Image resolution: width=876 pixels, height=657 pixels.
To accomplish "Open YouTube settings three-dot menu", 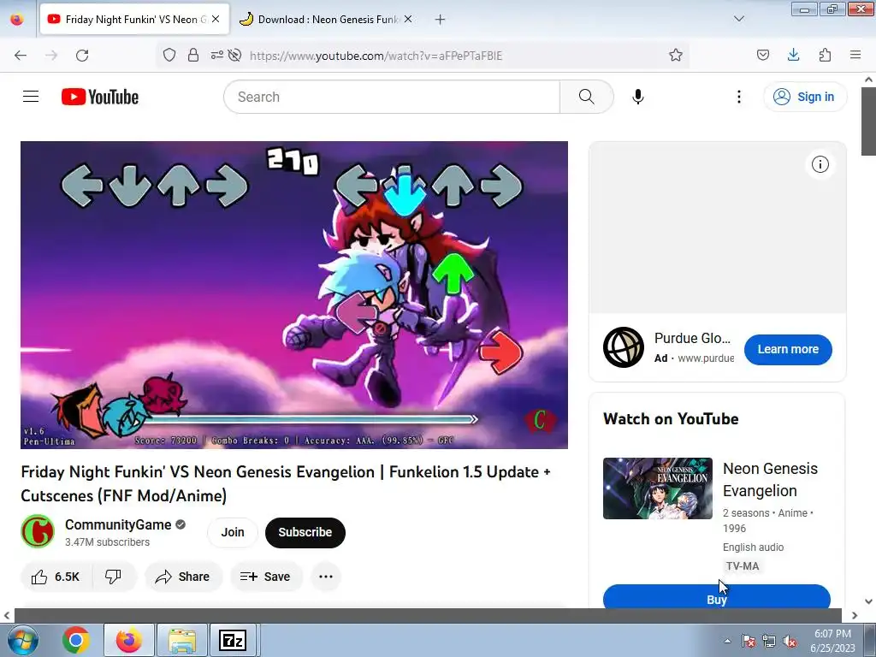I will (739, 97).
